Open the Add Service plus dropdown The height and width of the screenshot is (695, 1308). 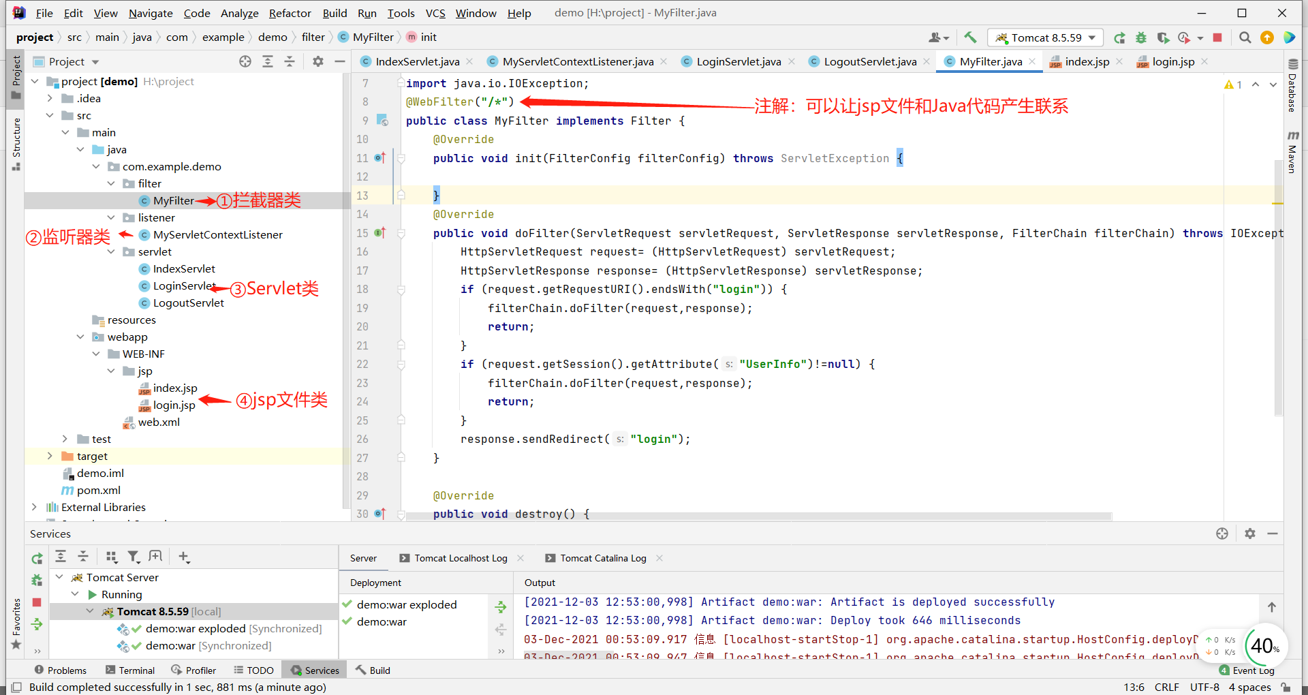184,557
